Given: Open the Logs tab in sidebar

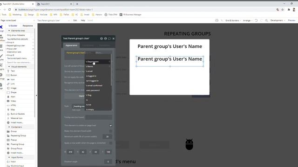Looking at the screenshot, I should (1, 86).
